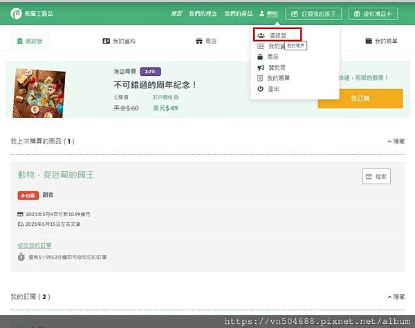Click the delivery truck icon beside 2021年5月15日
415x328 pixels.
click(20, 224)
